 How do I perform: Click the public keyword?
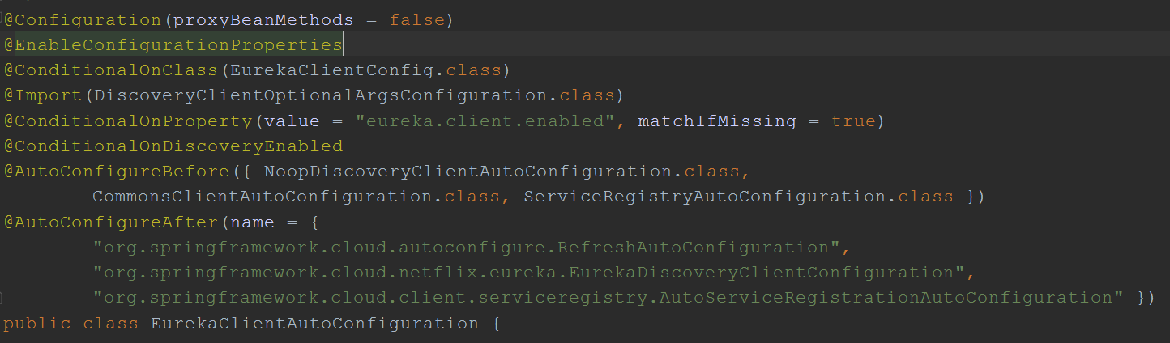coord(38,323)
